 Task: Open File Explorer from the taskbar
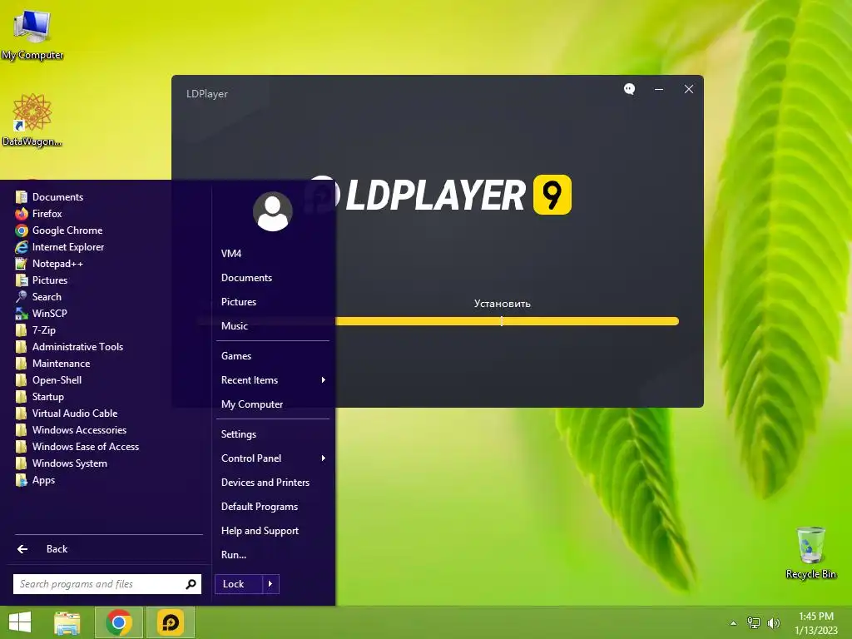coord(67,622)
